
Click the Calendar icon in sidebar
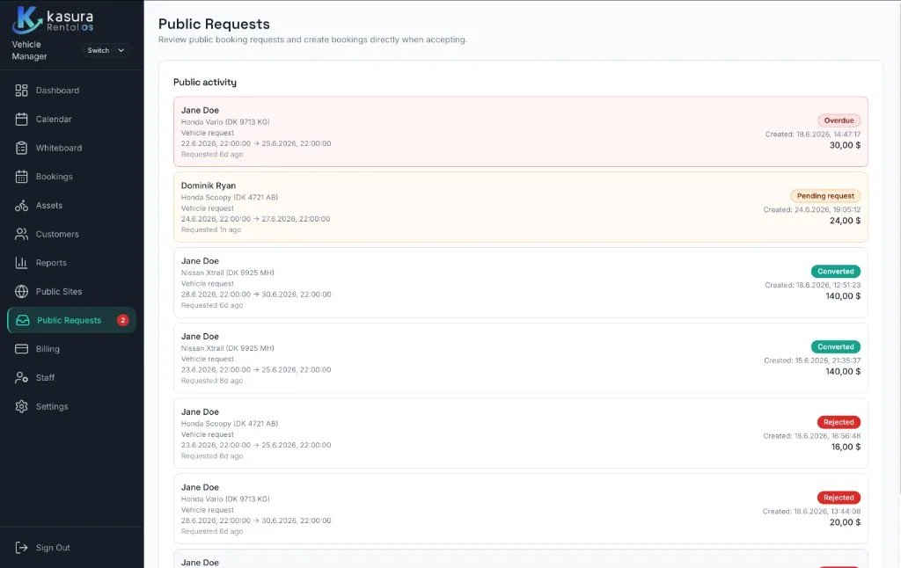[x=21, y=119]
